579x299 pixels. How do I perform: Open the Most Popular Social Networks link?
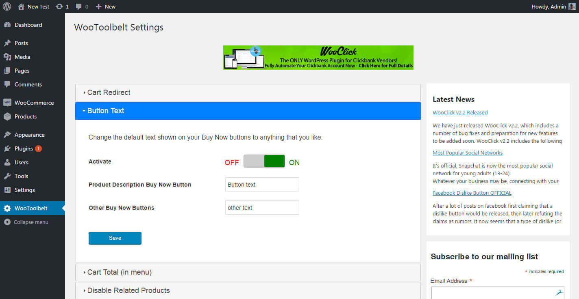(468, 153)
